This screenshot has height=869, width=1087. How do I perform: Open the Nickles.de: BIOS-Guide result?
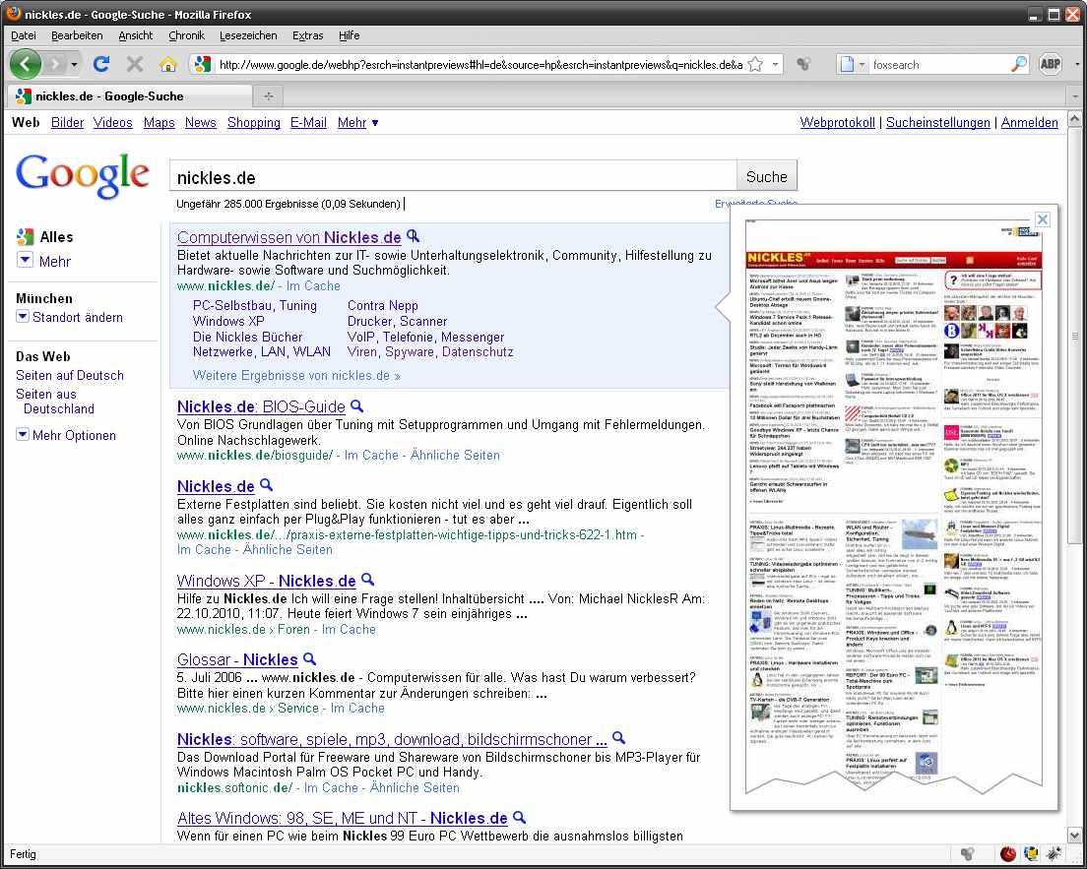(x=261, y=406)
